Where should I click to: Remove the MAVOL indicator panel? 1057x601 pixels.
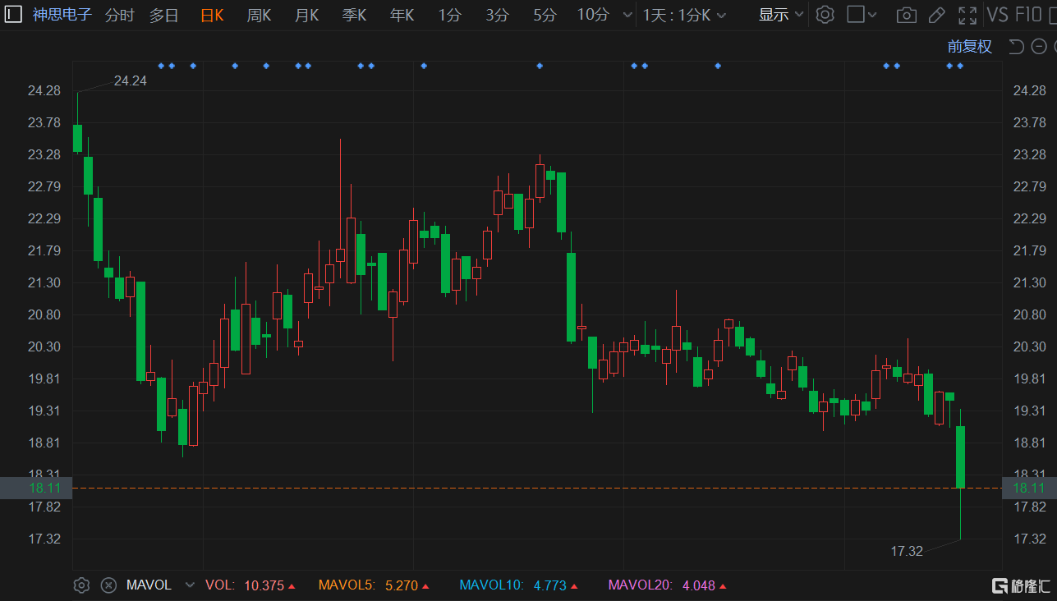pyautogui.click(x=108, y=585)
